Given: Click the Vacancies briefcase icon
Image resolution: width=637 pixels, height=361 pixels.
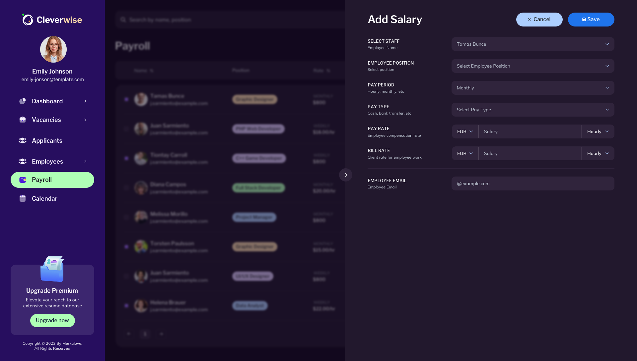Looking at the screenshot, I should (22, 120).
